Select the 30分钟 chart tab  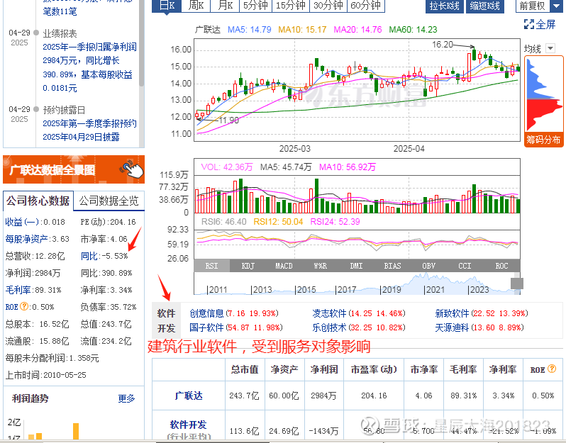328,6
